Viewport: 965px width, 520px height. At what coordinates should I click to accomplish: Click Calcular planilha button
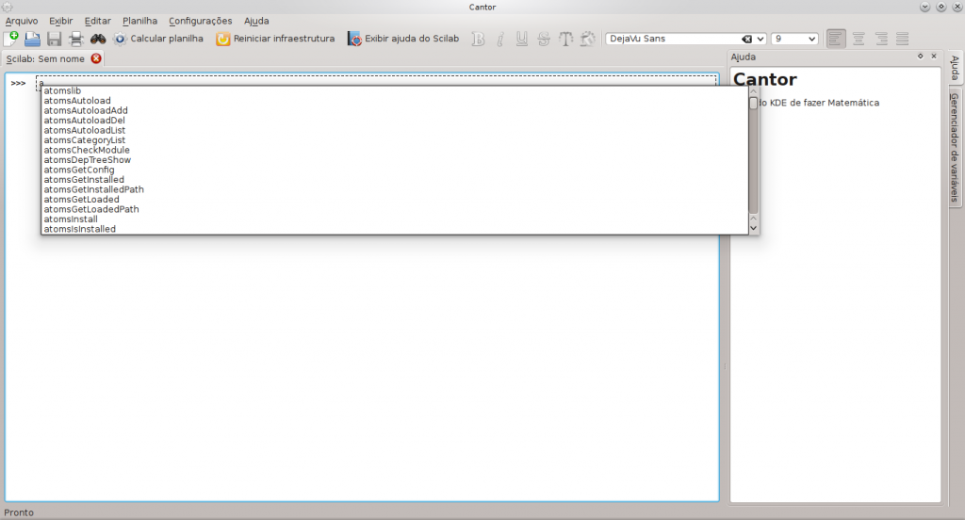(x=158, y=39)
